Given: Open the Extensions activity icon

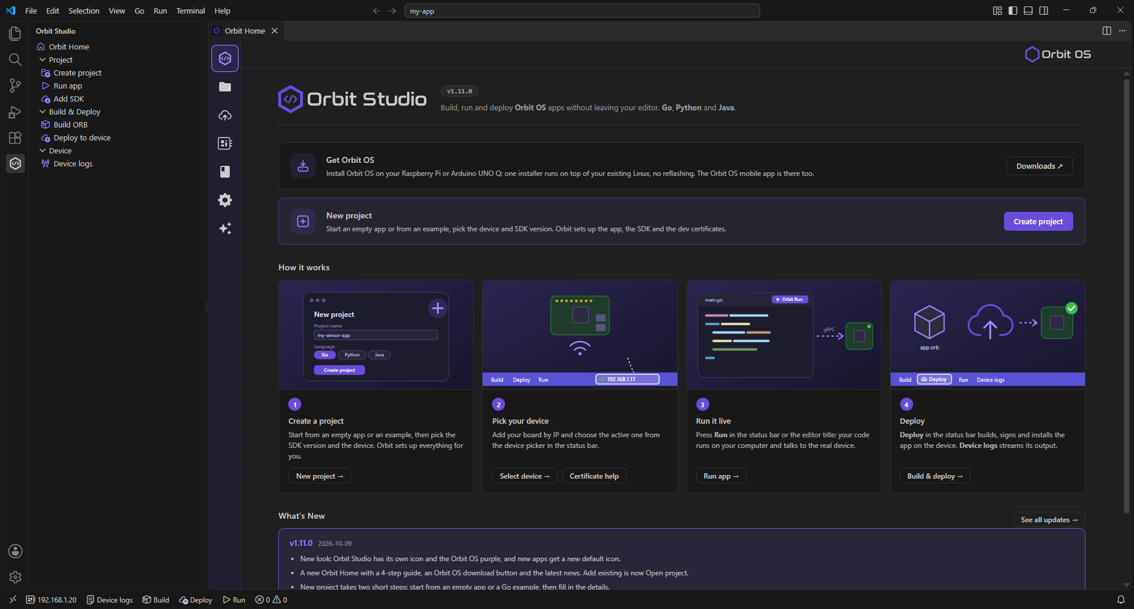Looking at the screenshot, I should [15, 137].
